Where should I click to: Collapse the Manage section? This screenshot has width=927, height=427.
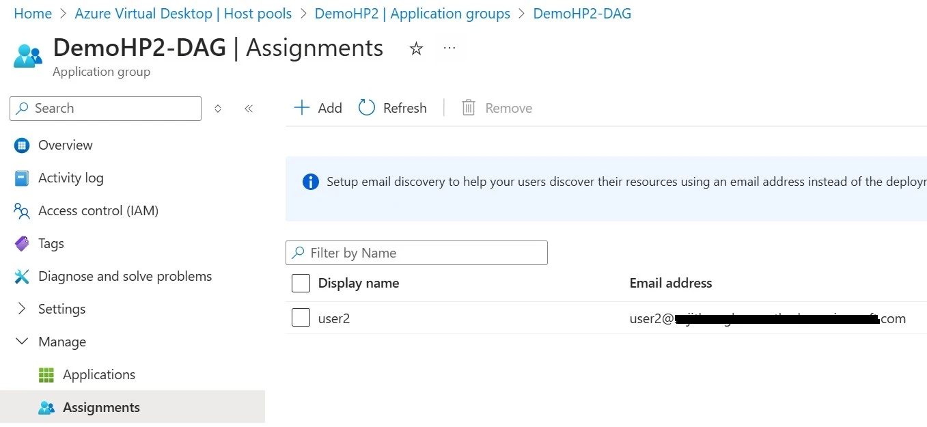point(22,342)
